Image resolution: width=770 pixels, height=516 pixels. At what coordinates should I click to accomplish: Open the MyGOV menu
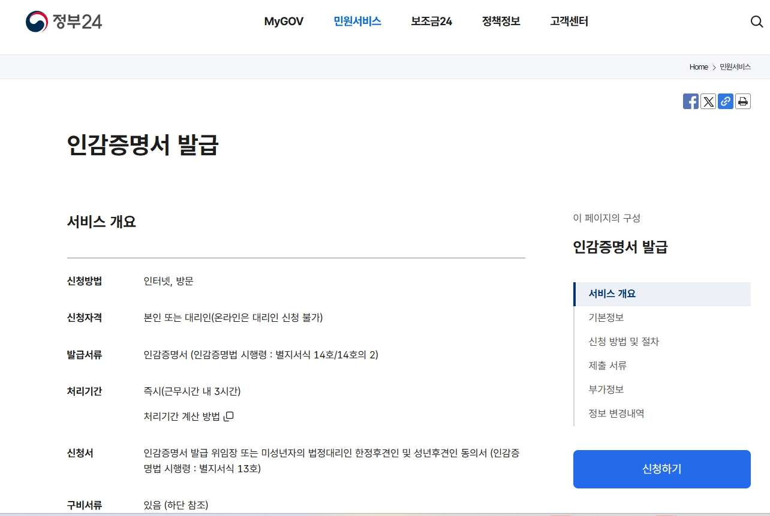[284, 21]
